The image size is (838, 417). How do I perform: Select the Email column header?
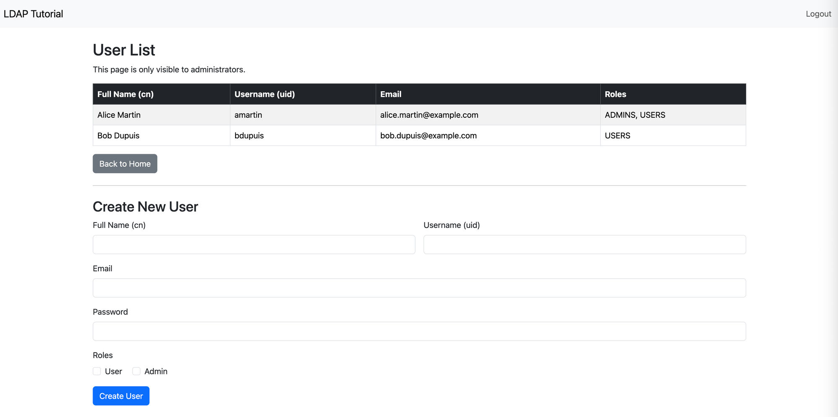coord(391,94)
